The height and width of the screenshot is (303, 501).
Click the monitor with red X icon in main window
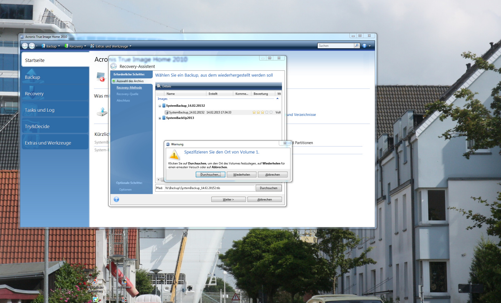(x=101, y=77)
